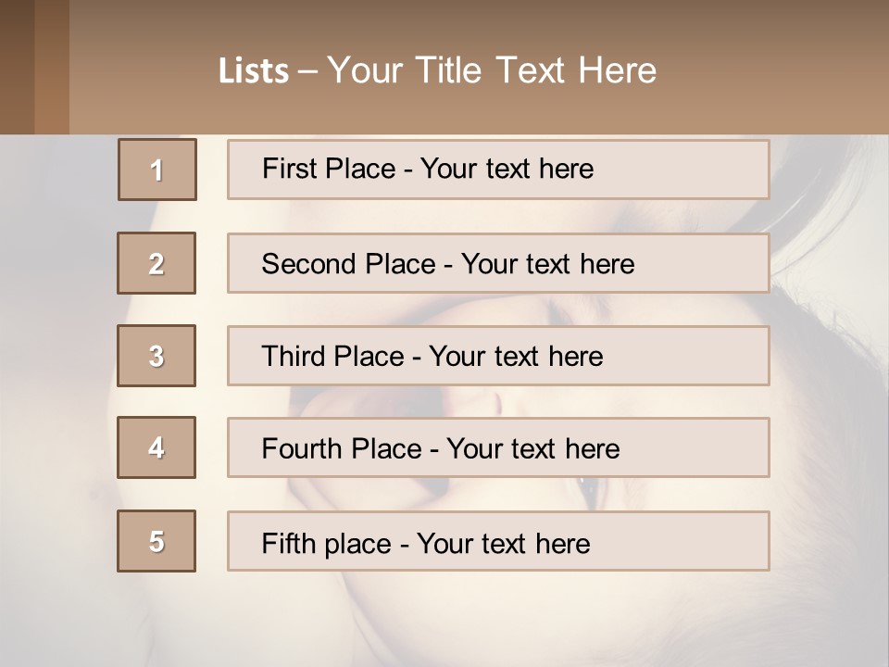Click the number 1 box

[x=157, y=170]
